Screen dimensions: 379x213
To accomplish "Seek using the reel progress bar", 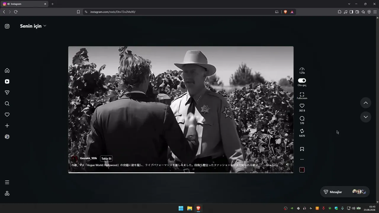I will pos(181,172).
